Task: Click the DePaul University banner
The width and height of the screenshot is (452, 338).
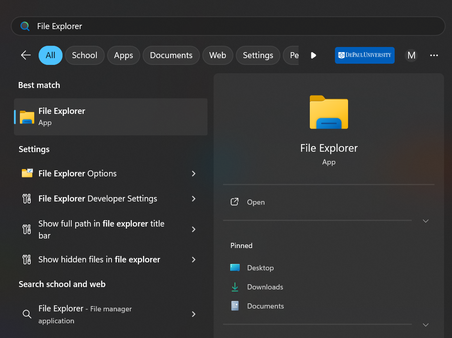Action: pyautogui.click(x=364, y=55)
